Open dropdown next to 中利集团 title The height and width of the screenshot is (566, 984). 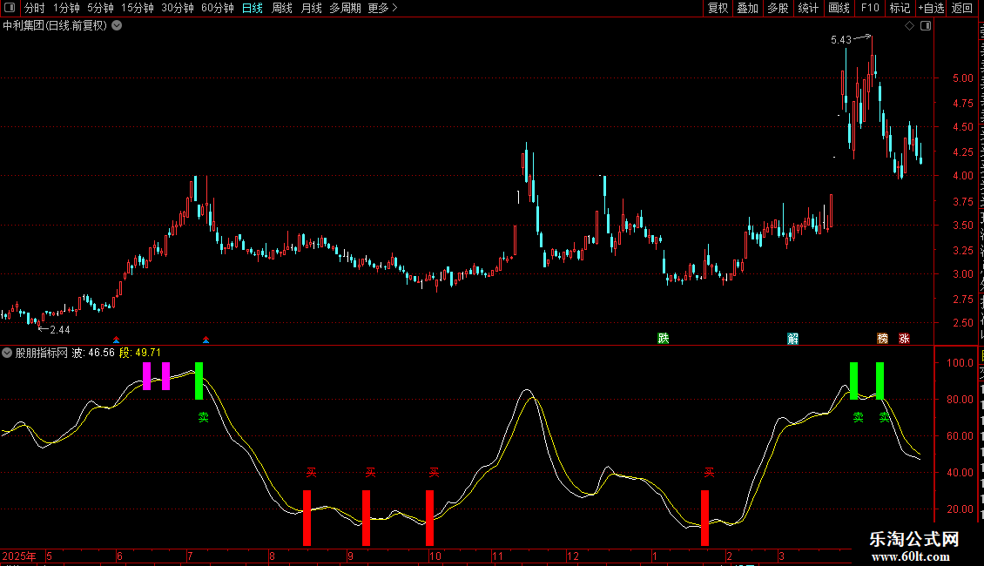(117, 26)
